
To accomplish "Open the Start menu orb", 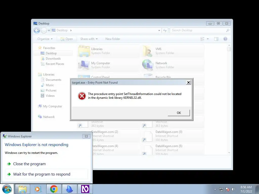I will click(7, 189).
